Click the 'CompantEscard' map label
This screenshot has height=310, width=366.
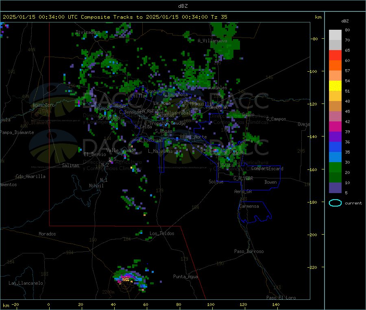click(267, 169)
